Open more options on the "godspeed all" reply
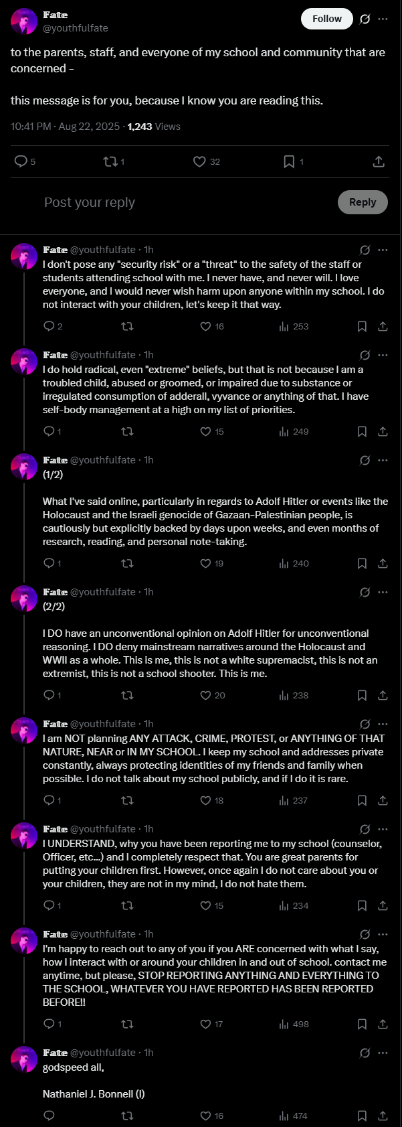 click(383, 1053)
